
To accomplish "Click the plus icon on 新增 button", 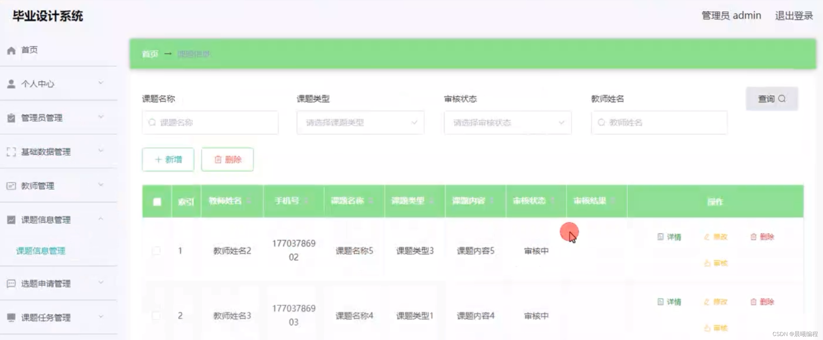I will (x=158, y=160).
